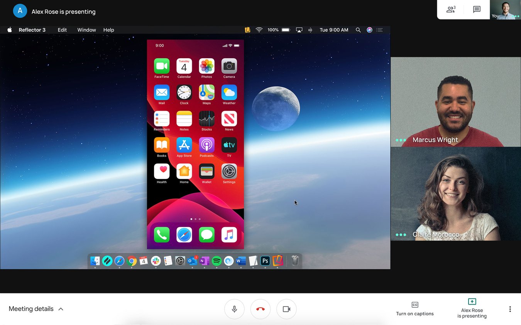
Task: Launch FaceTime on the mirrored iPhone
Action: 162,66
